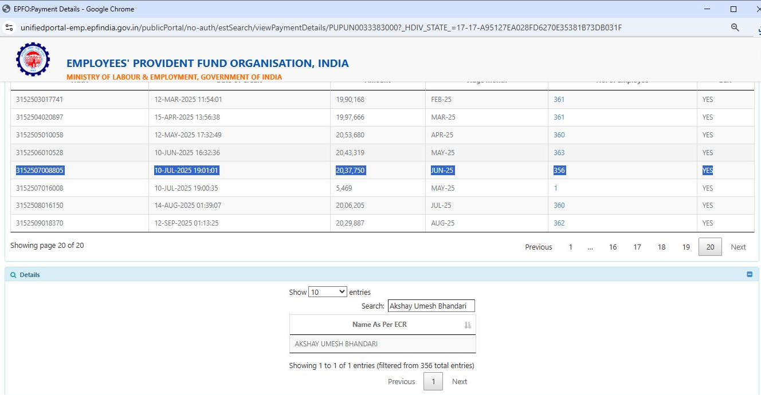Go to Previous page of payments table

538,247
